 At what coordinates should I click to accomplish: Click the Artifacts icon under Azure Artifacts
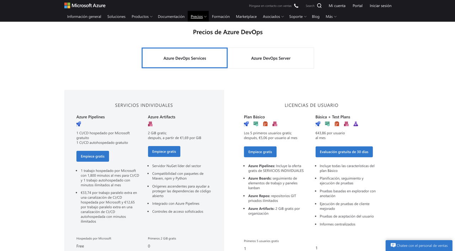tap(150, 124)
